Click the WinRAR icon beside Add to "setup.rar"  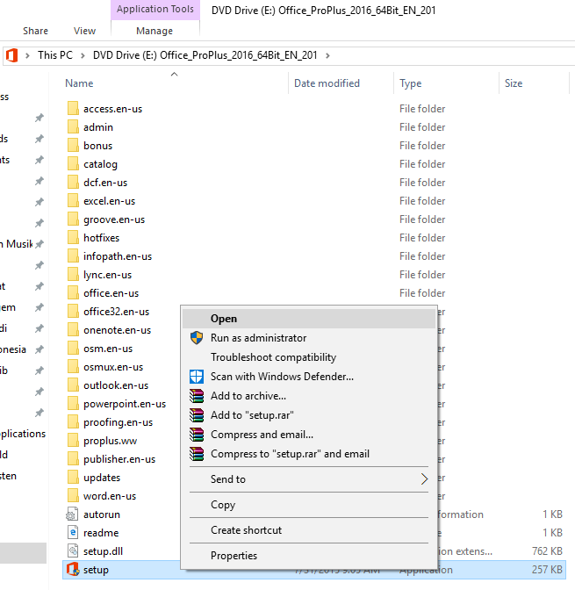click(x=197, y=415)
